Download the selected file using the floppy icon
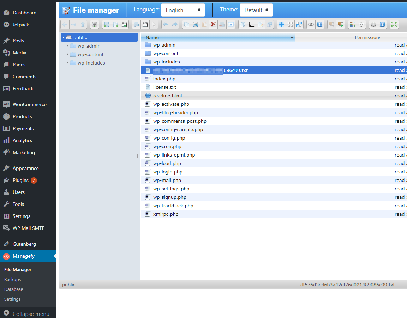 pyautogui.click(x=145, y=25)
